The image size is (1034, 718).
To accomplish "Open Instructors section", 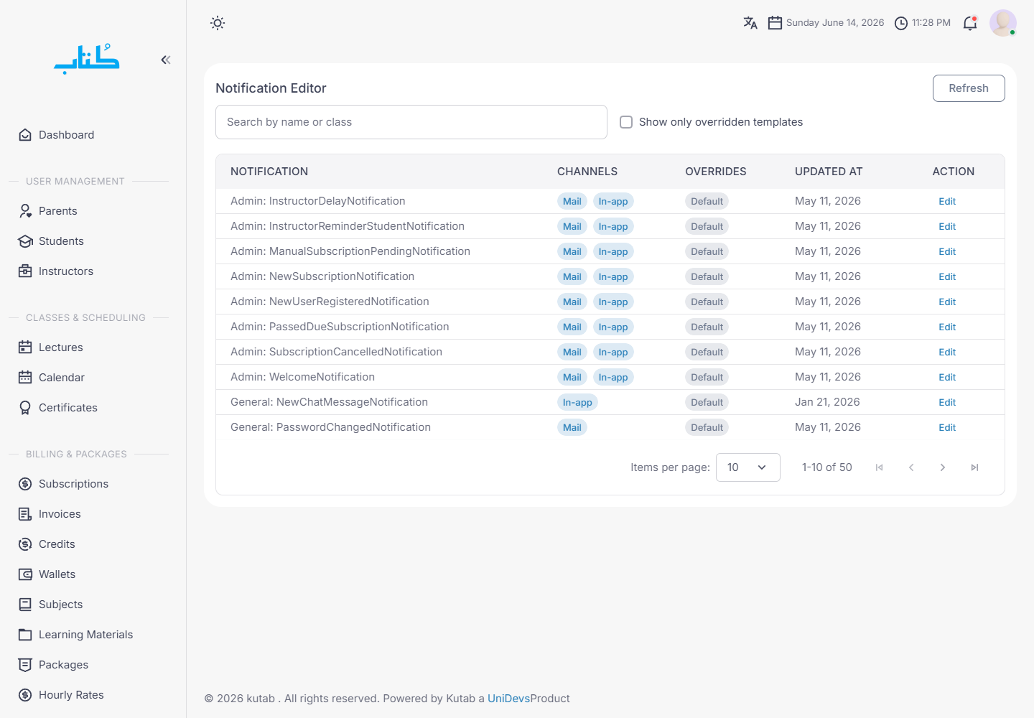I will click(x=66, y=271).
